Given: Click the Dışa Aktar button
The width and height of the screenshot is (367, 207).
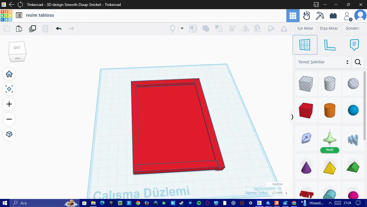Looking at the screenshot, I should coord(329,28).
